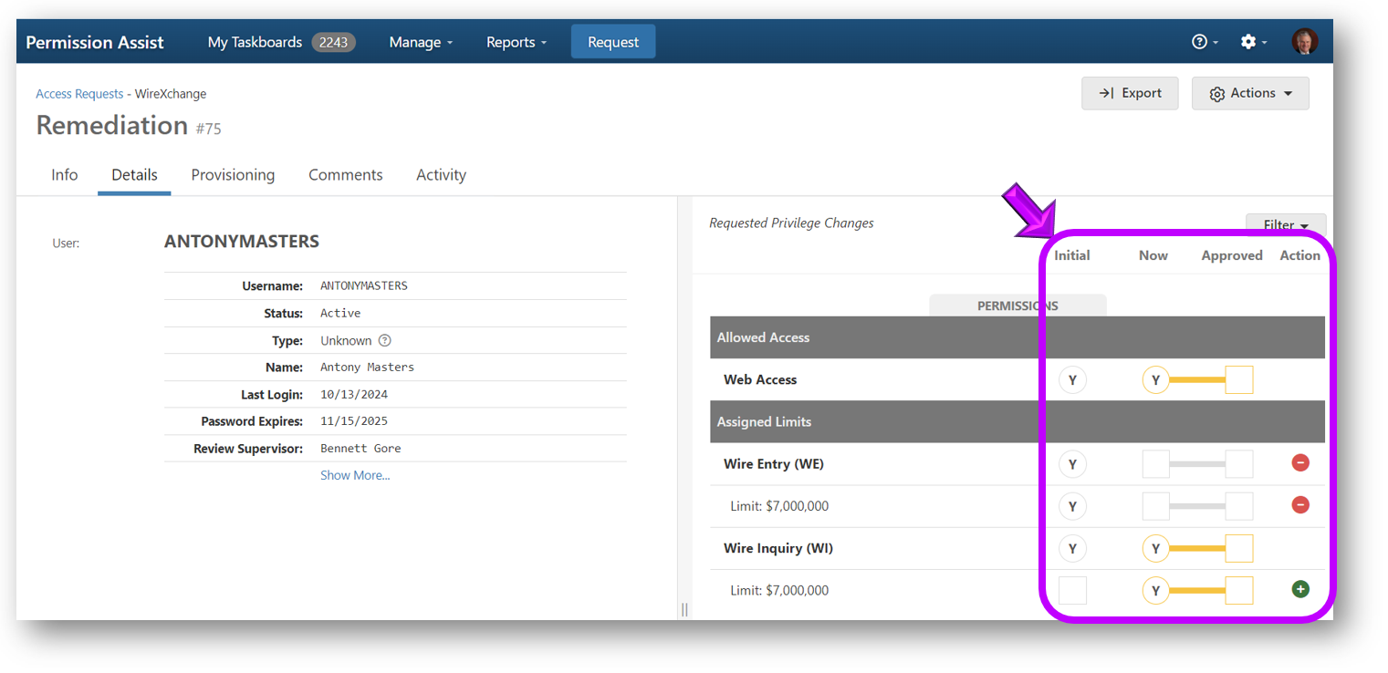Viewport: 1388px width, 673px height.
Task: Open the Reports dropdown menu
Action: [517, 42]
